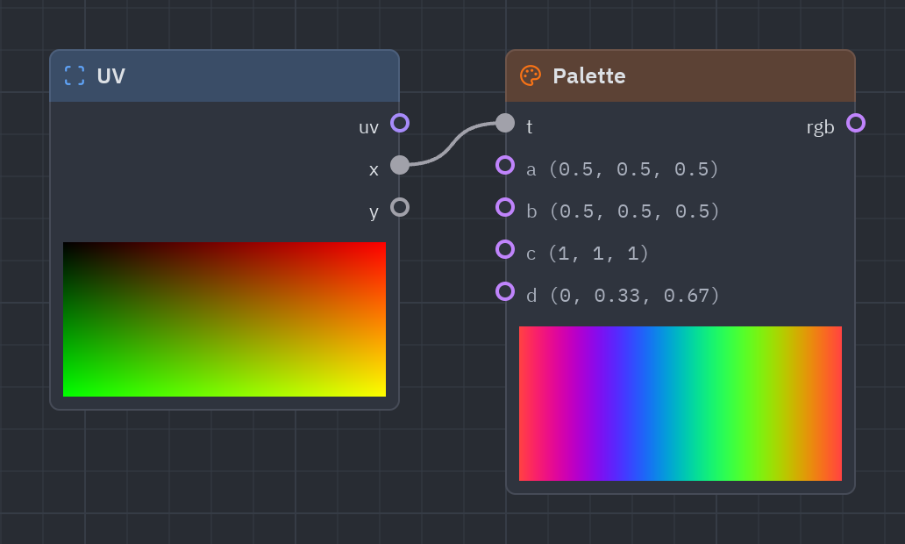Click the connection wire between x and t
Viewport: 905px width, 544px height.
(x=452, y=145)
